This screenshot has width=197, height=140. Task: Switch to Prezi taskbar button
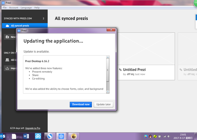tap(61, 136)
